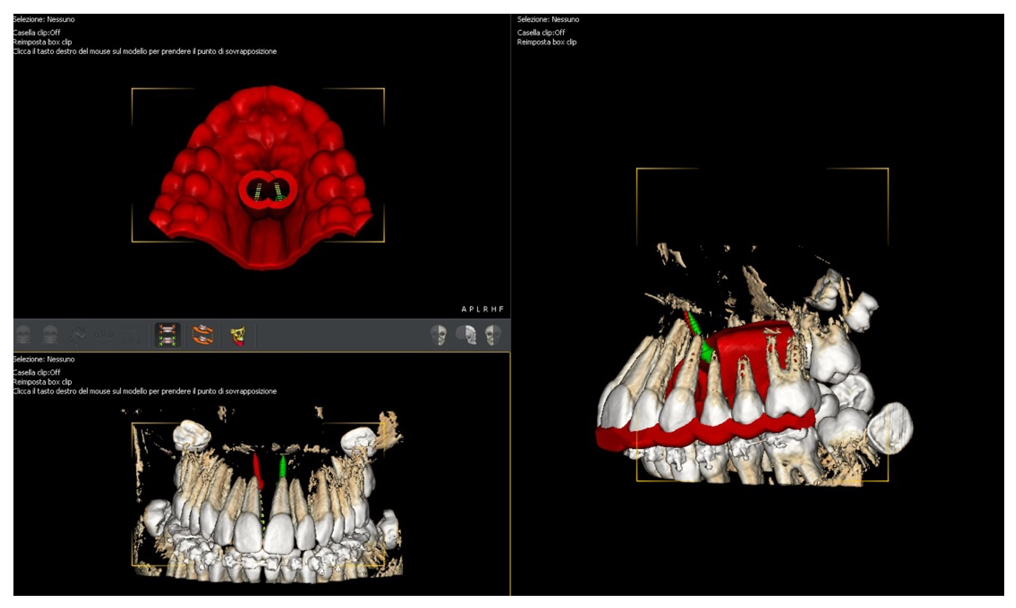Image resolution: width=1016 pixels, height=608 pixels.
Task: Toggle 'Casella clip:Off' in the top-left view
Action: [37, 32]
